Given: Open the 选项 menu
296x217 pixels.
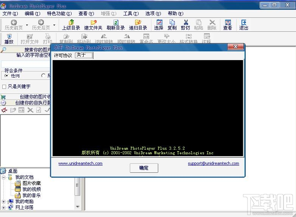Looking at the screenshot, I should [x=153, y=14].
